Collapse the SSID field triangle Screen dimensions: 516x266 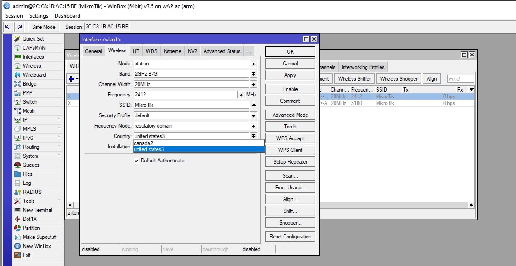(254, 105)
